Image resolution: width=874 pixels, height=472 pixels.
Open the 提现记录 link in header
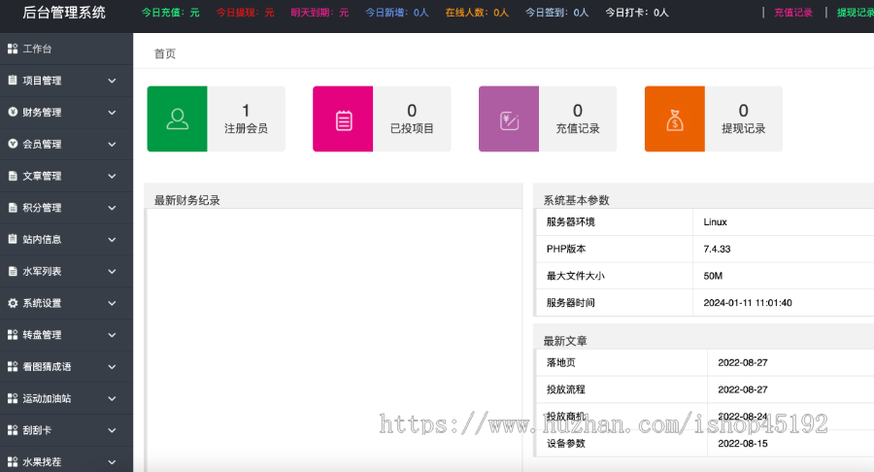(x=855, y=13)
